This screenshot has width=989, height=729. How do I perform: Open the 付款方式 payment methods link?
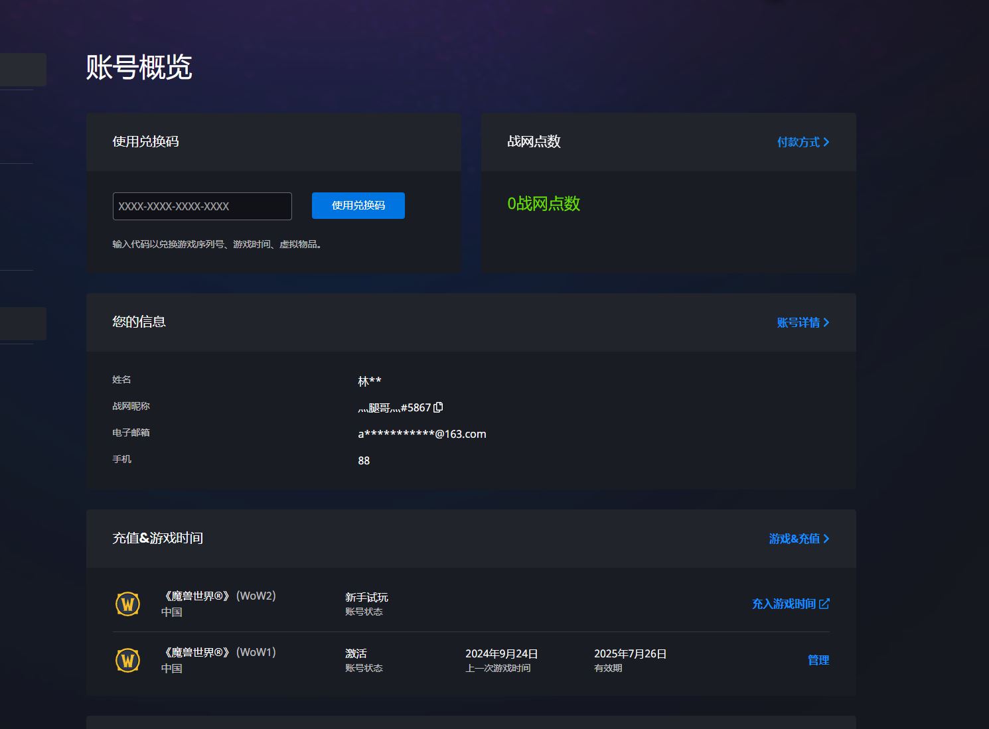click(x=798, y=142)
